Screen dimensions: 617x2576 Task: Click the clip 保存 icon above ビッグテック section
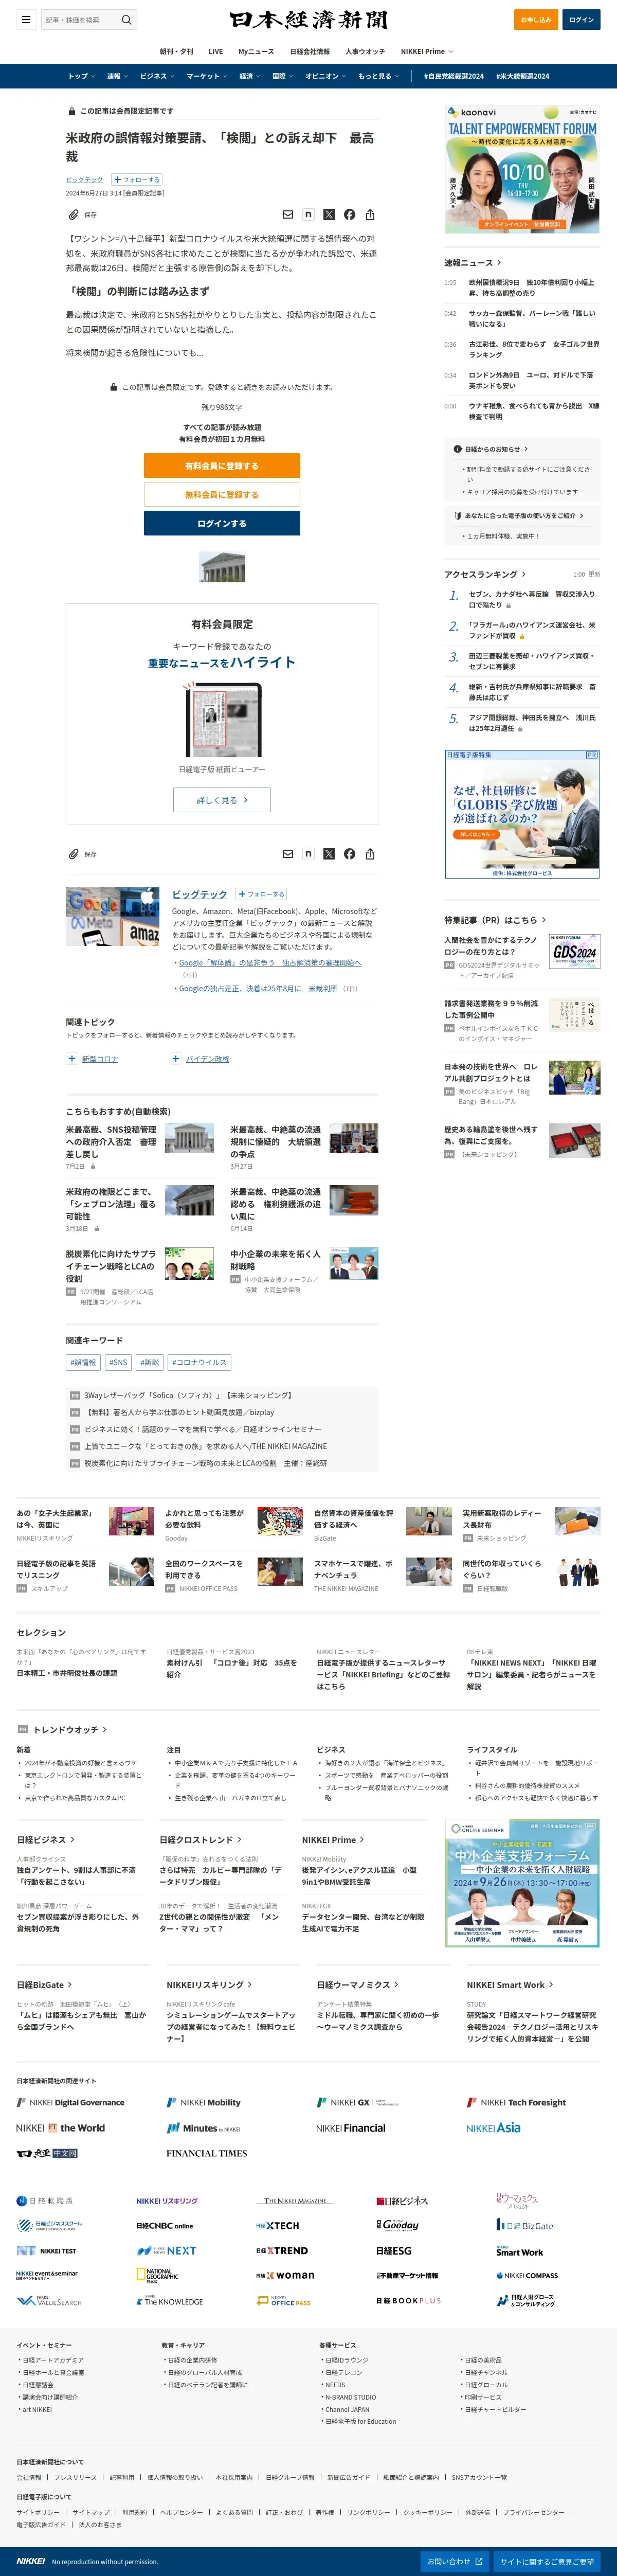point(74,854)
